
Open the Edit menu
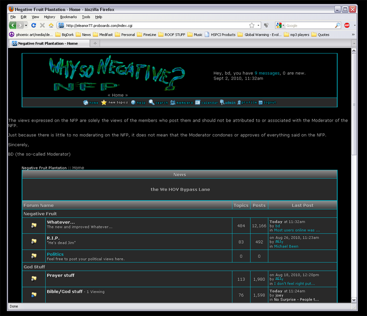click(x=24, y=17)
